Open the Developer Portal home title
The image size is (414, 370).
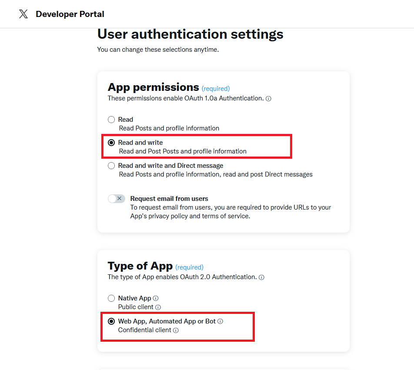click(70, 14)
